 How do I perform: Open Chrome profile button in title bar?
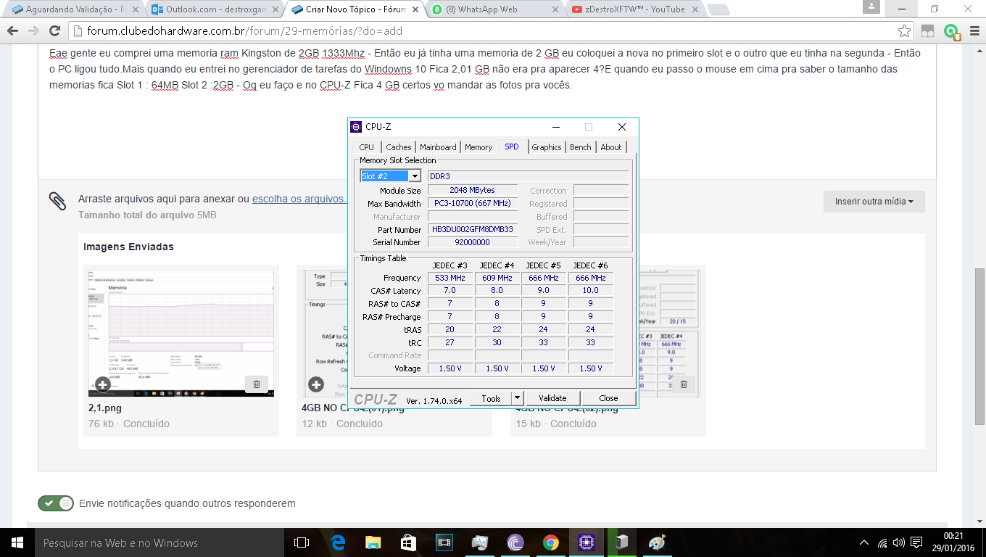pyautogui.click(x=871, y=7)
